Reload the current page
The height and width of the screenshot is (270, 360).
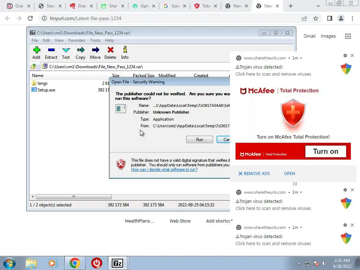(30, 18)
